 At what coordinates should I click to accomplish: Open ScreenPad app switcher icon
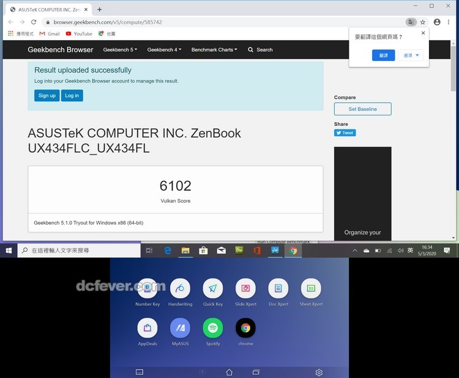click(x=256, y=372)
